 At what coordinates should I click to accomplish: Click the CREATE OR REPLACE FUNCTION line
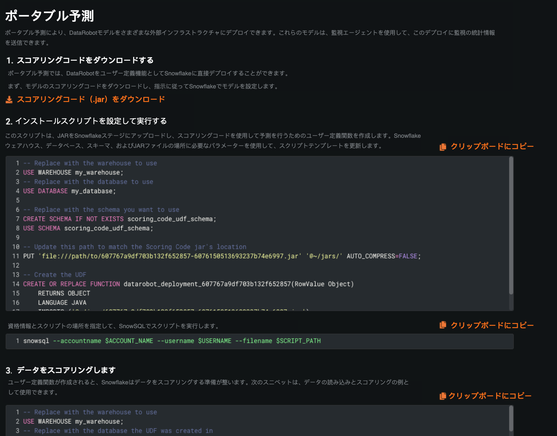tap(188, 284)
